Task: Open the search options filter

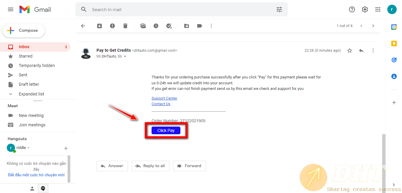Action: pos(279,9)
